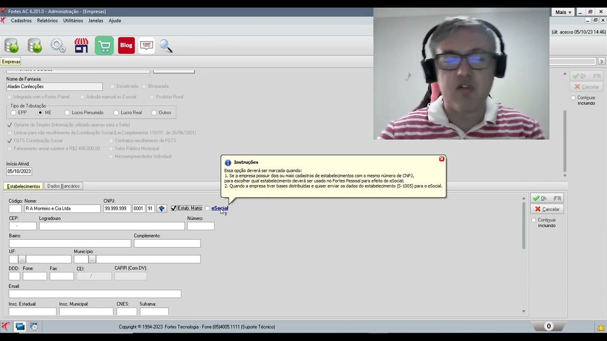Open the Cadastros menu
Screen dimensions: 607x341
pos(21,20)
